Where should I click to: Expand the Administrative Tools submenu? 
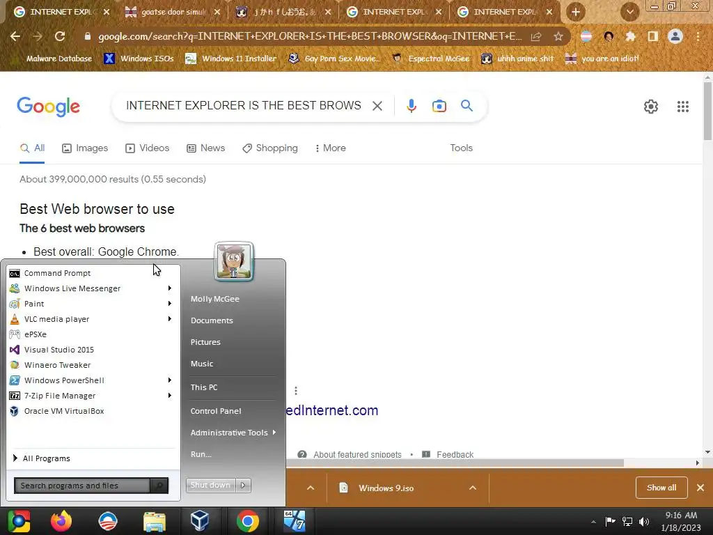coord(233,432)
